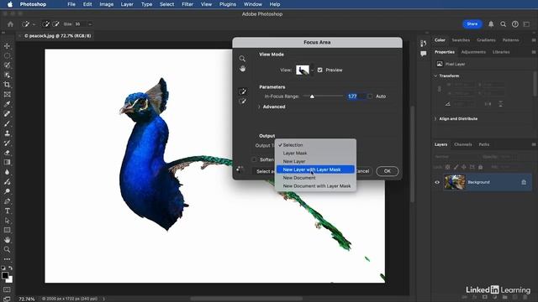Select the Quick Selection tool in the toolbar
The image size is (538, 302).
point(7,65)
